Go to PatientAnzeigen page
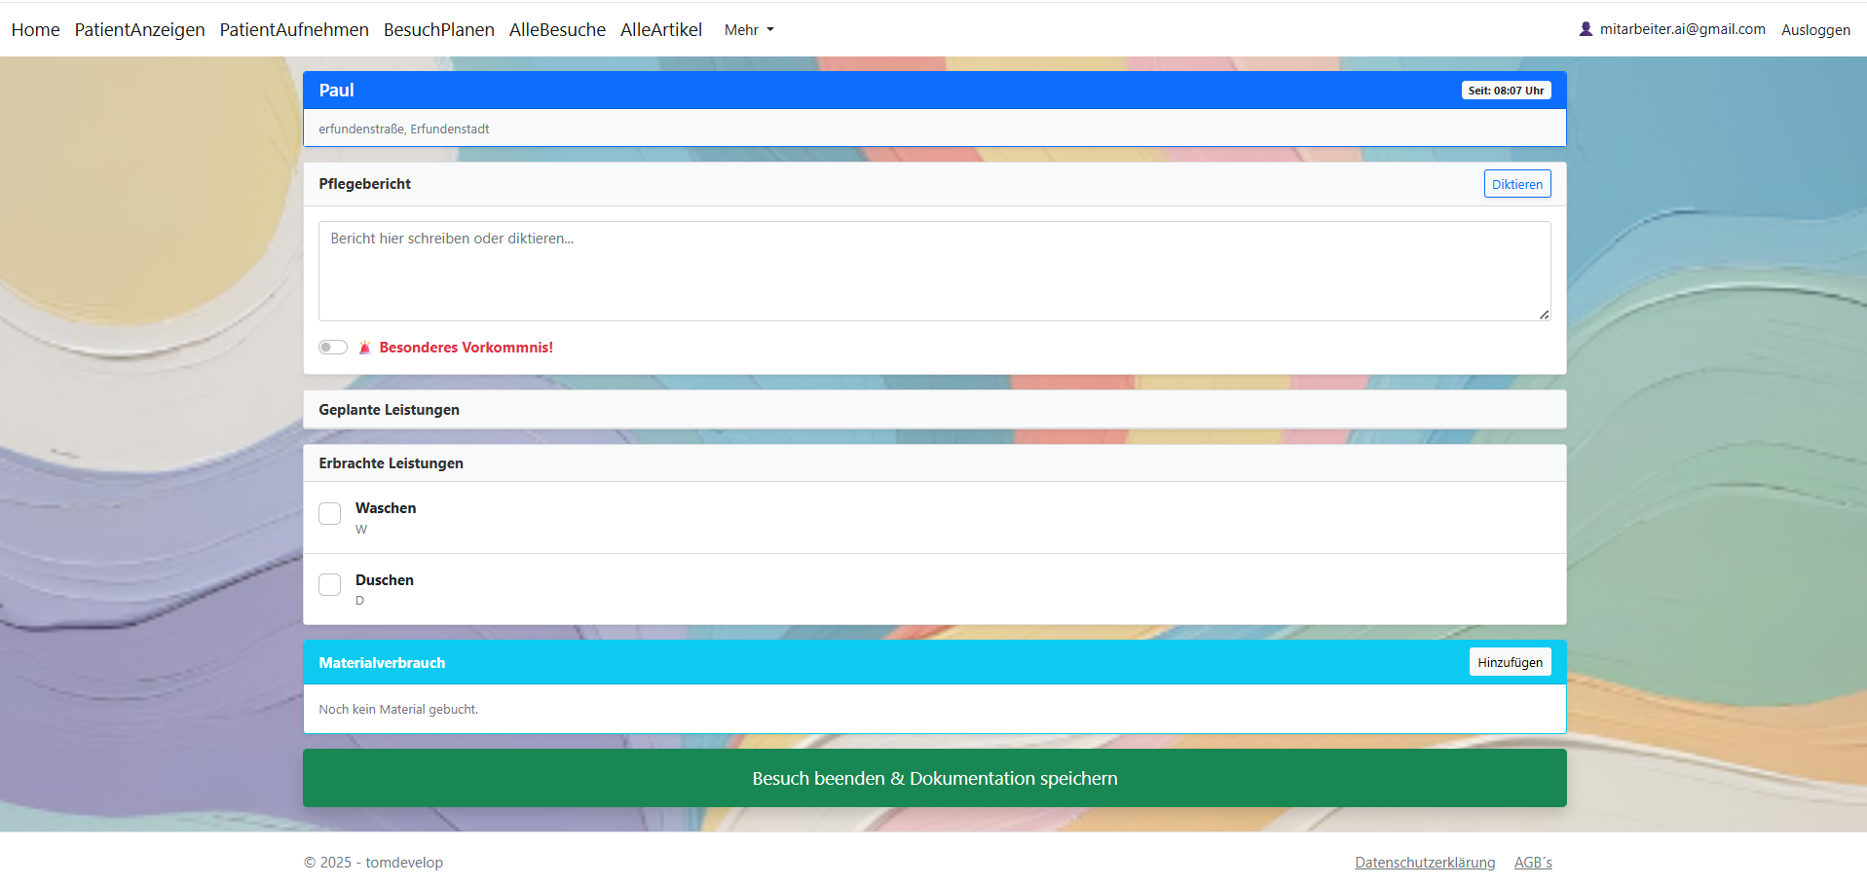 pyautogui.click(x=139, y=30)
